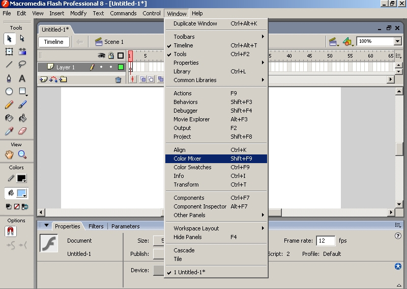Select the Subselection tool
Screen dimensions: 407x289
(x=22, y=39)
